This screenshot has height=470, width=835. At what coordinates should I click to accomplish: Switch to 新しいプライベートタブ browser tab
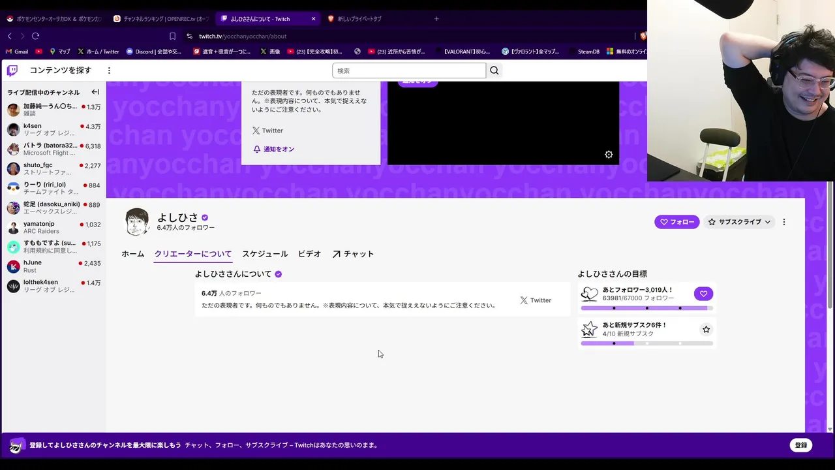click(375, 19)
